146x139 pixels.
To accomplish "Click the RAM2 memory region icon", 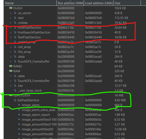I will (11, 66).
